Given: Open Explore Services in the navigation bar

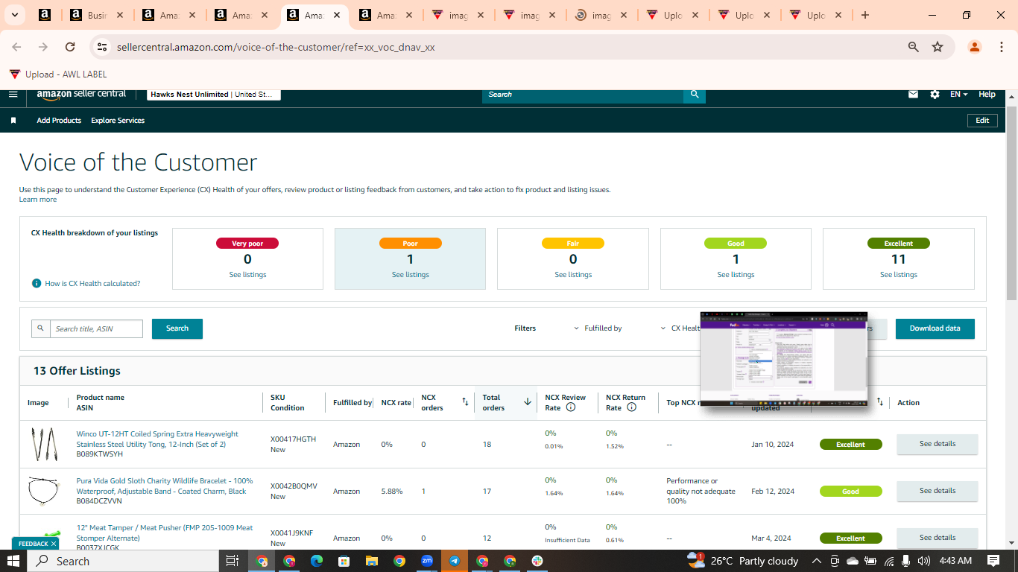Looking at the screenshot, I should tap(118, 121).
